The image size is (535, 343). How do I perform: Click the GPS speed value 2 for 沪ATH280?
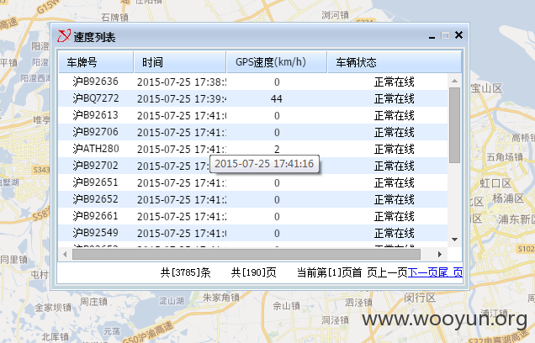pos(277,150)
